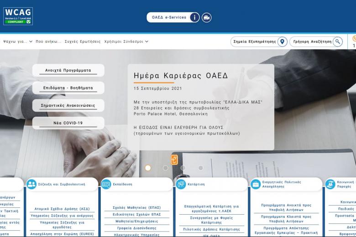Select the third carousel slide dot
356x237 pixels.
(x=183, y=168)
